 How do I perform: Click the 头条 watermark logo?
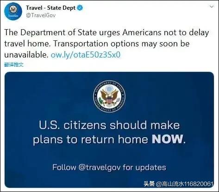[149, 184]
